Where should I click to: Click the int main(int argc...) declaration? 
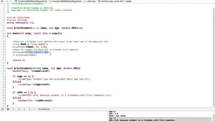(x=34, y=33)
